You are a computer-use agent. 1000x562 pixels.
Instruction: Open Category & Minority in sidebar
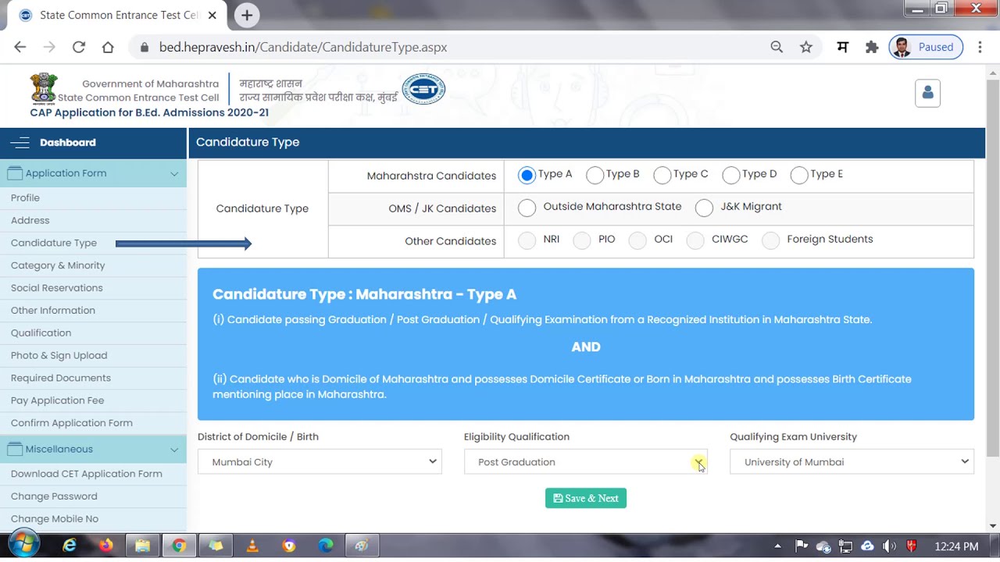pyautogui.click(x=58, y=265)
